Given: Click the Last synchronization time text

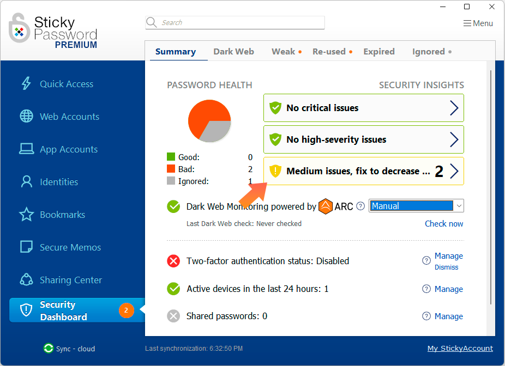Looking at the screenshot, I should point(194,349).
